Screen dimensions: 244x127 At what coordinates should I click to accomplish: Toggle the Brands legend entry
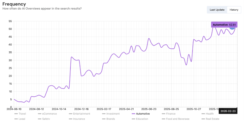pyautogui.click(x=111, y=119)
